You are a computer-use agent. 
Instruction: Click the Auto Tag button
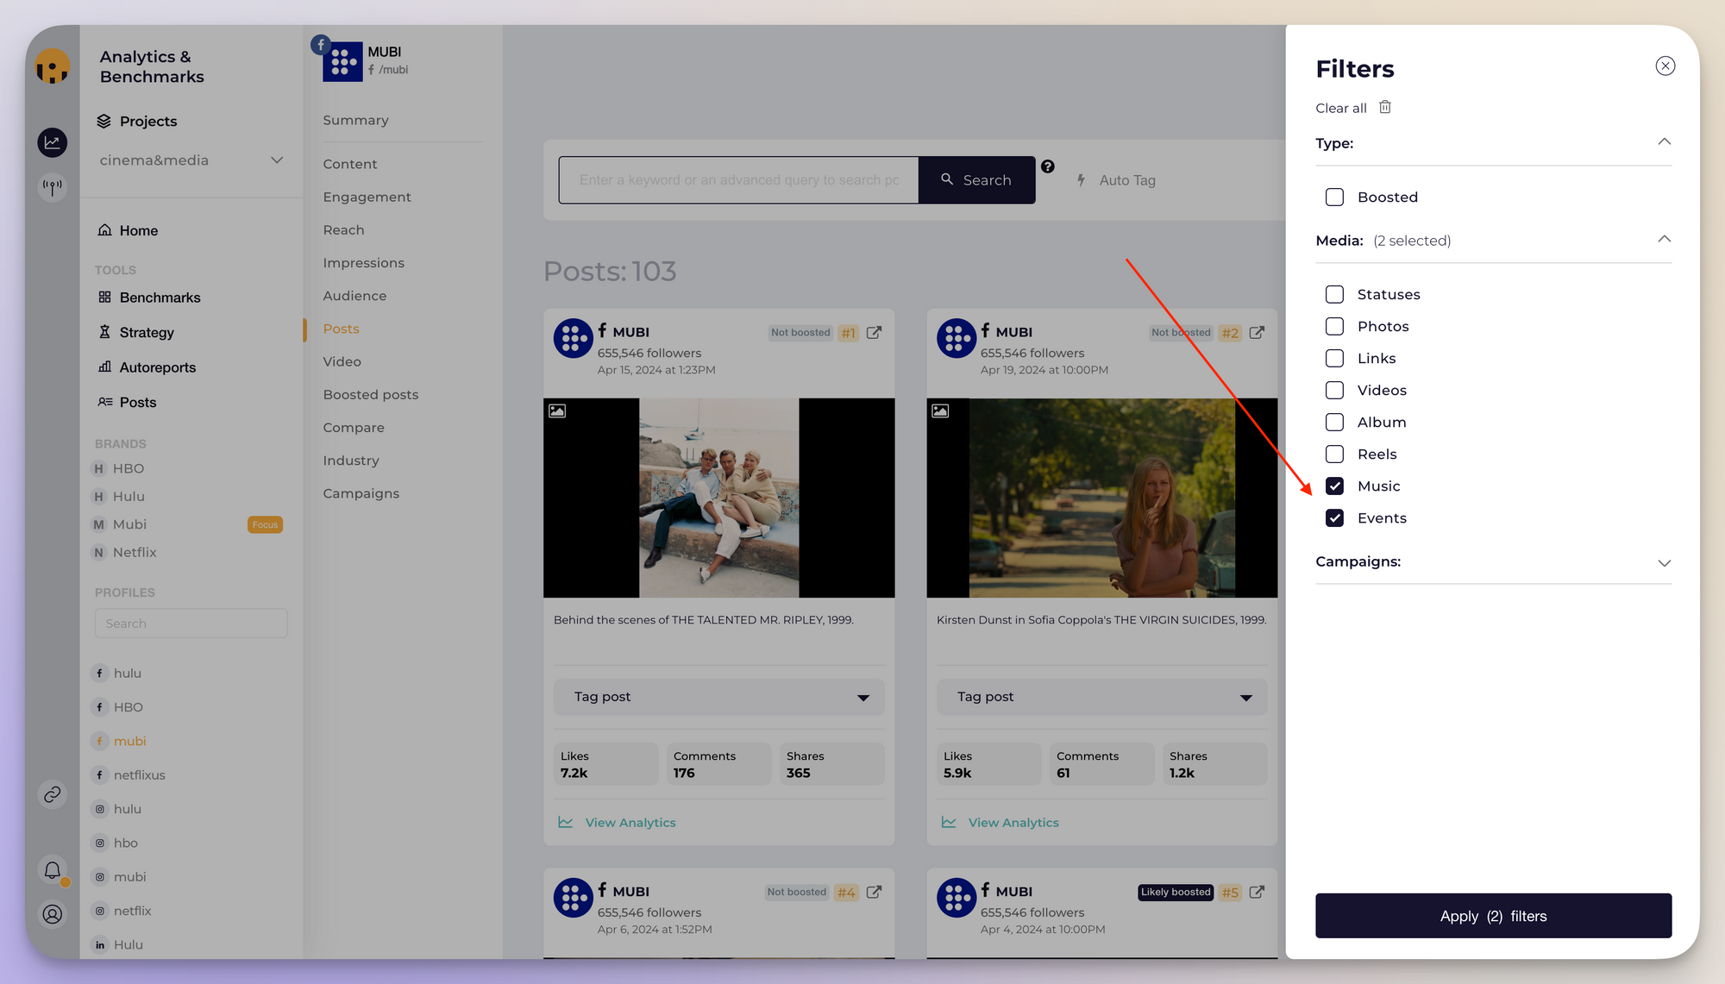click(x=1115, y=180)
